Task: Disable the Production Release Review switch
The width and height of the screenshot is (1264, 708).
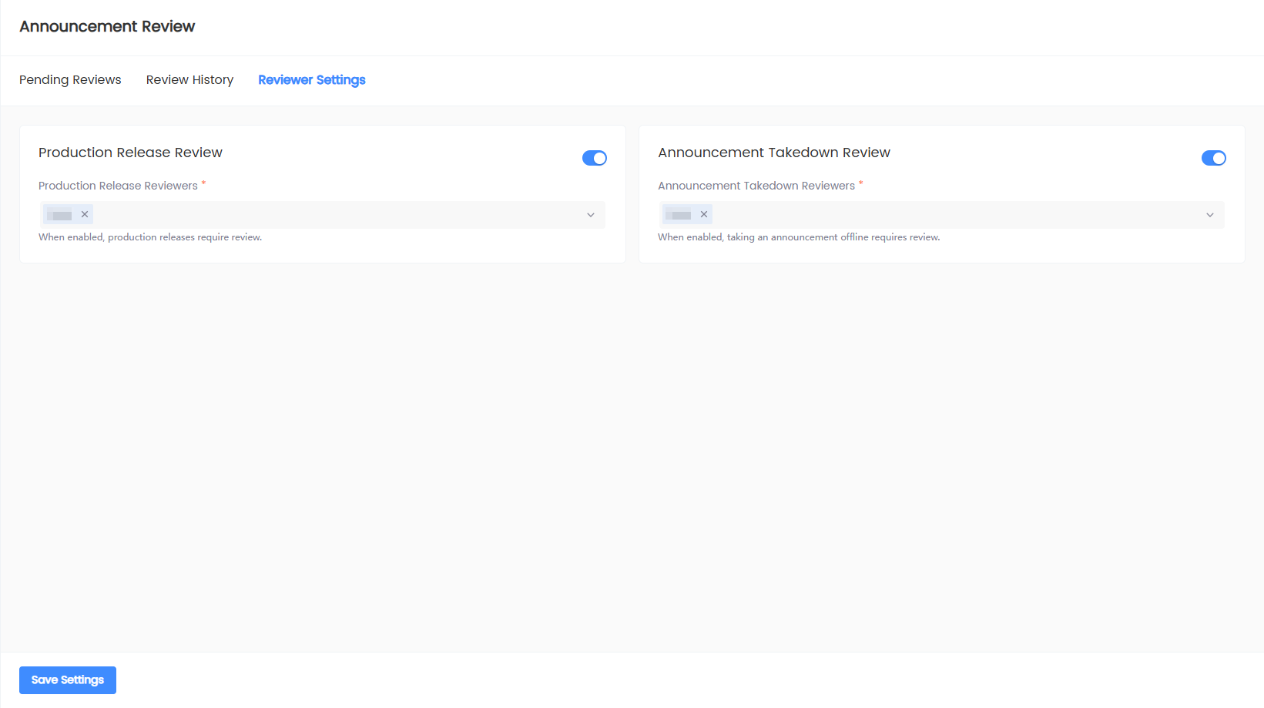Action: point(595,158)
